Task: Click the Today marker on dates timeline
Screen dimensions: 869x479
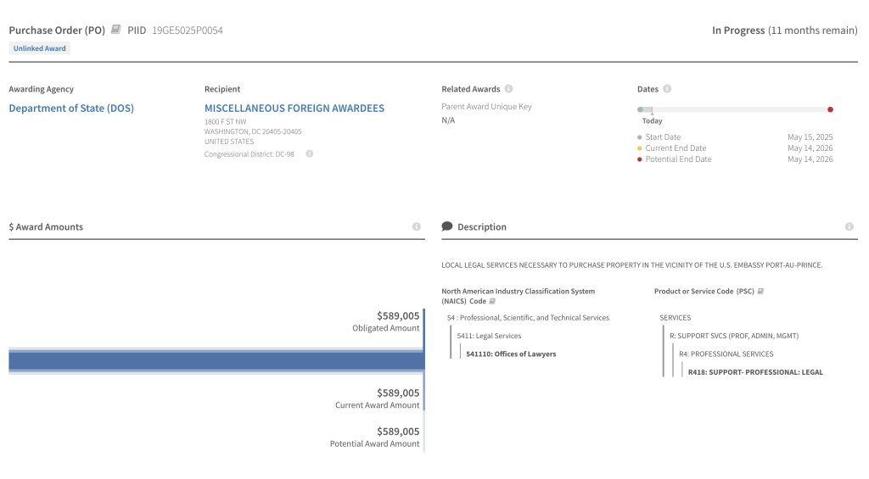Action: click(652, 120)
